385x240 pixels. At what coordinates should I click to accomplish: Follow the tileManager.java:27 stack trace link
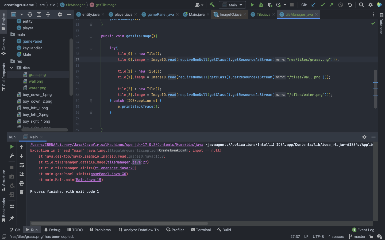127,162
